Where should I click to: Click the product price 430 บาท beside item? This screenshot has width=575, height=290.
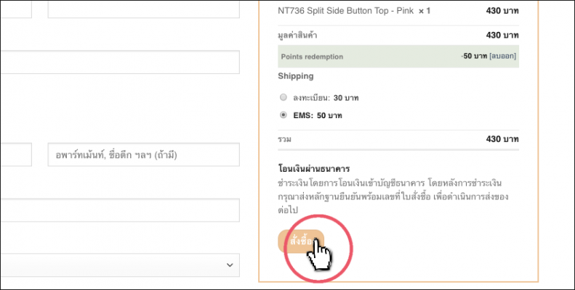502,12
